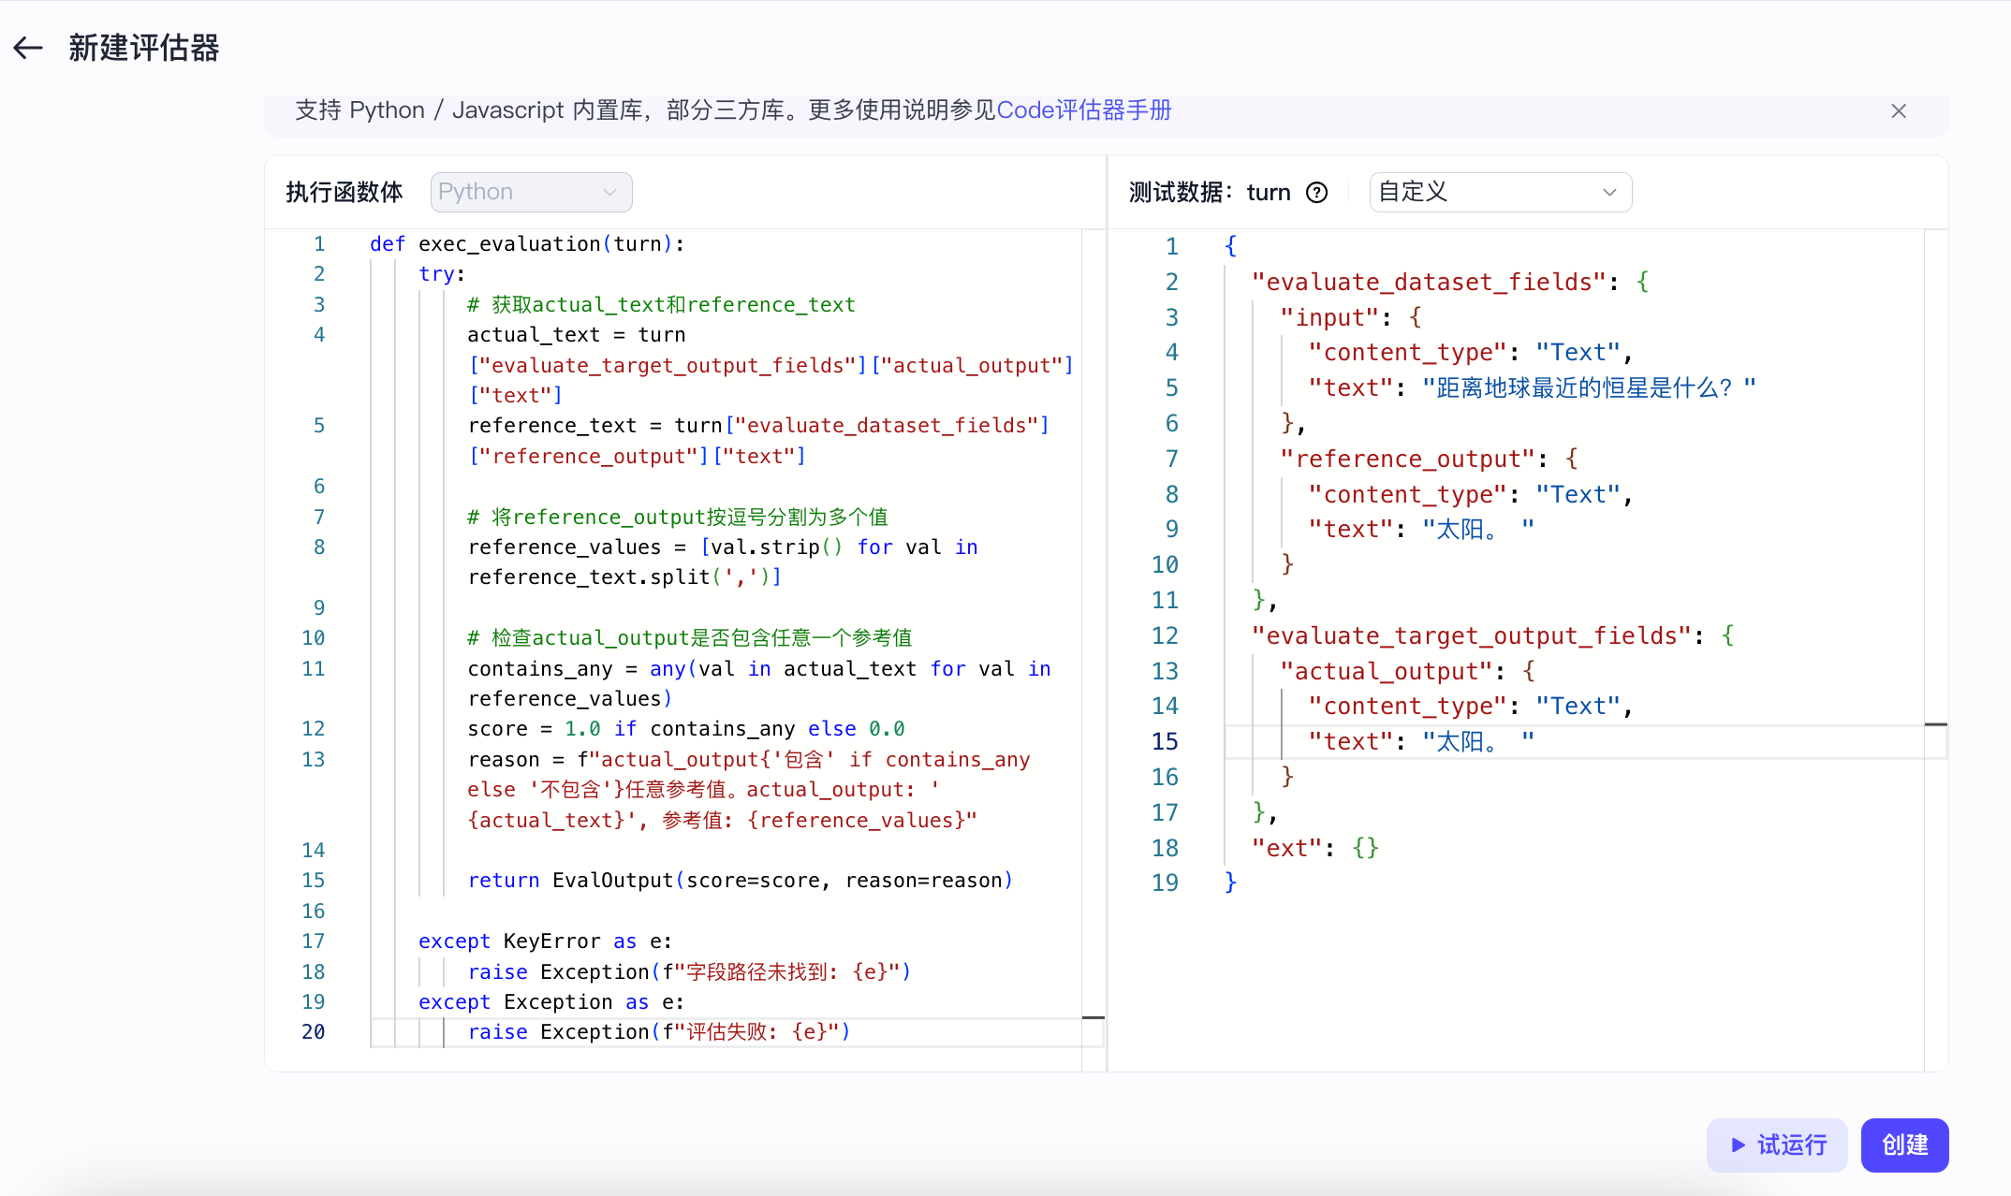Click actual_output text value 太阳。 on line 15

1478,742
